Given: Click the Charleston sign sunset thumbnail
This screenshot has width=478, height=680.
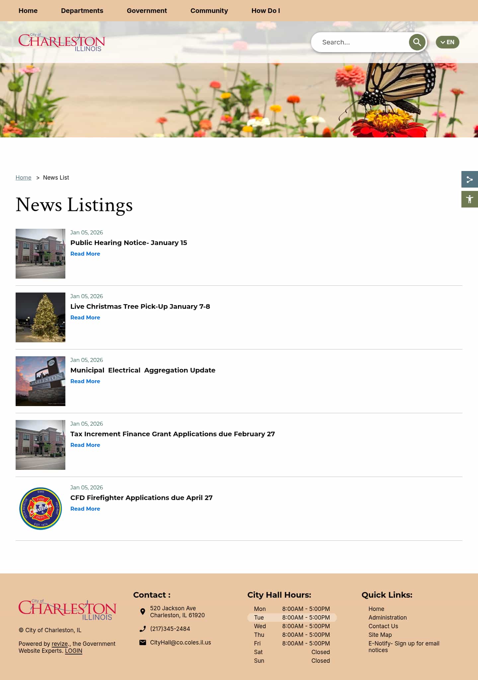Looking at the screenshot, I should click(x=40, y=381).
